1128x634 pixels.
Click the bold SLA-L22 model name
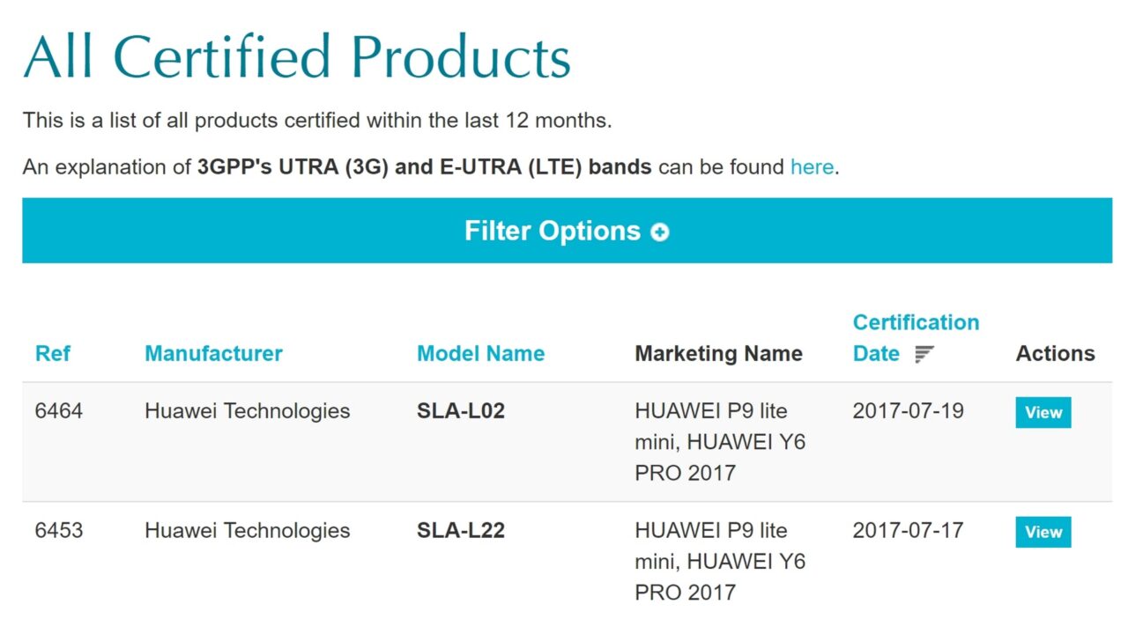[460, 530]
